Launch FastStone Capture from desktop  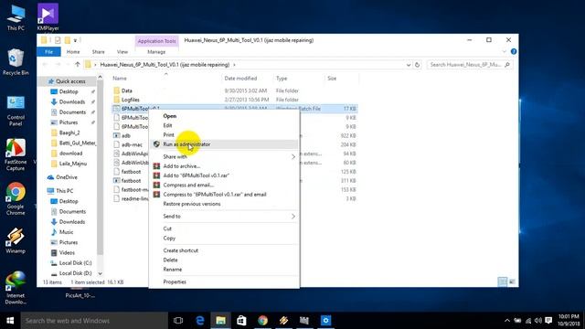tap(16, 154)
